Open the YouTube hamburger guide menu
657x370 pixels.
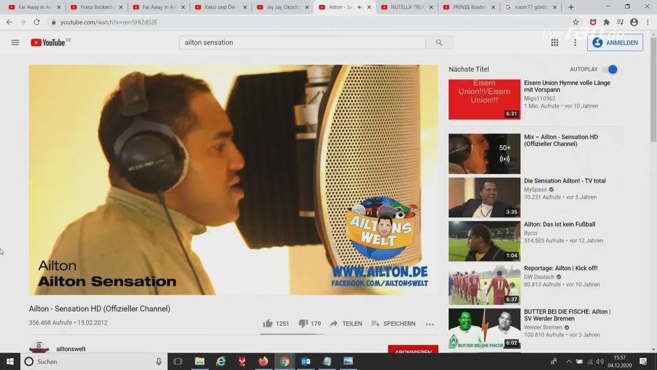click(x=15, y=43)
